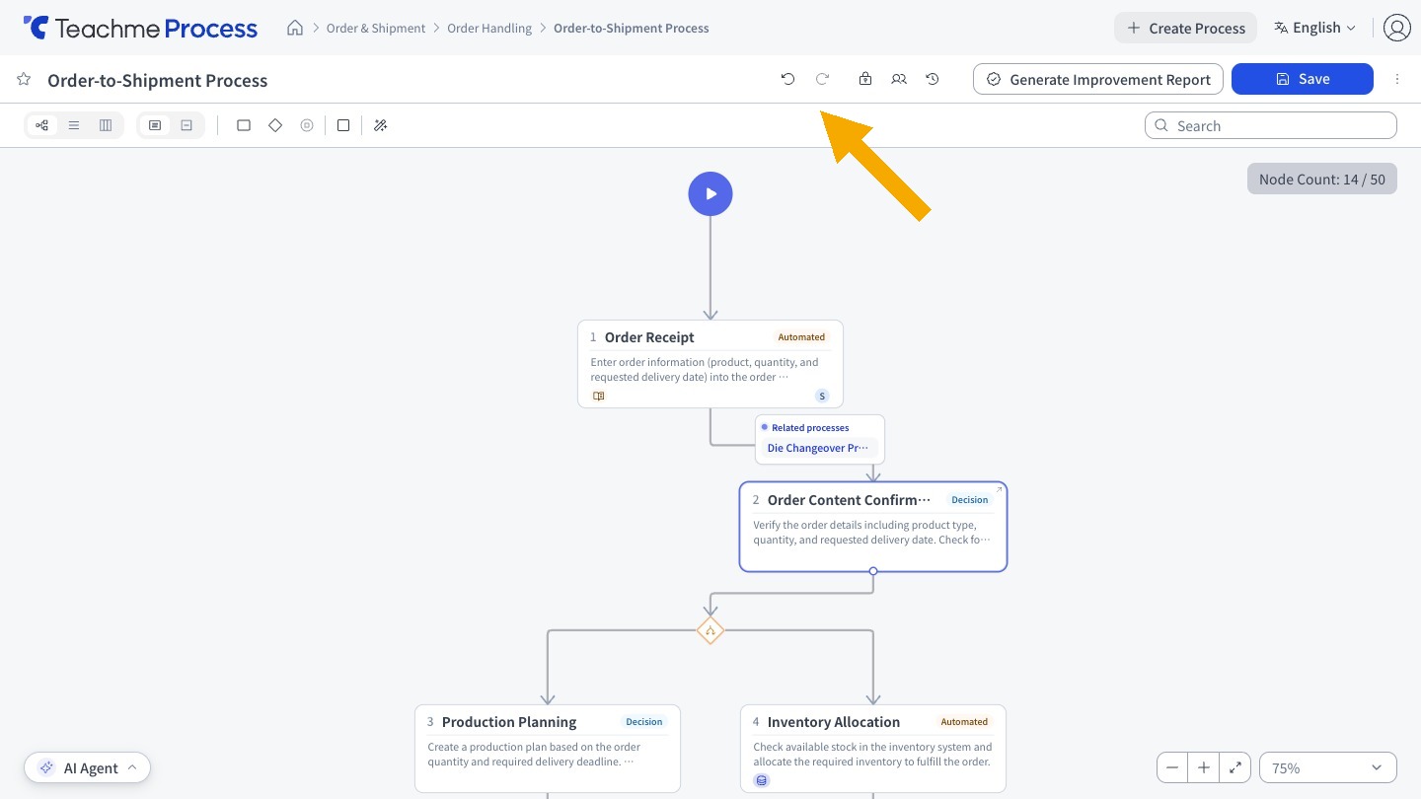Expand the AI Agent panel
This screenshot has height=799, width=1421.
click(88, 767)
